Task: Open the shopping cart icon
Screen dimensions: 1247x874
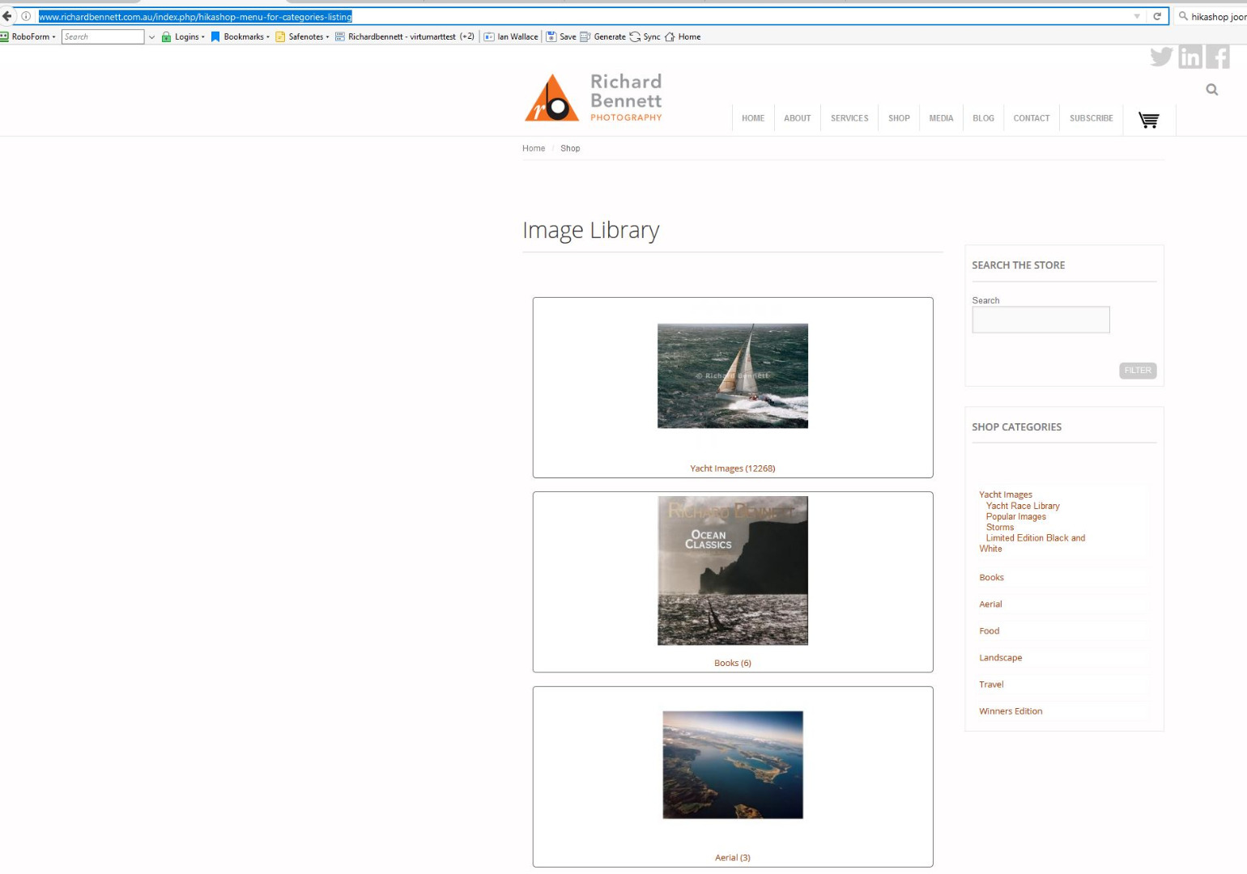Action: [x=1149, y=120]
